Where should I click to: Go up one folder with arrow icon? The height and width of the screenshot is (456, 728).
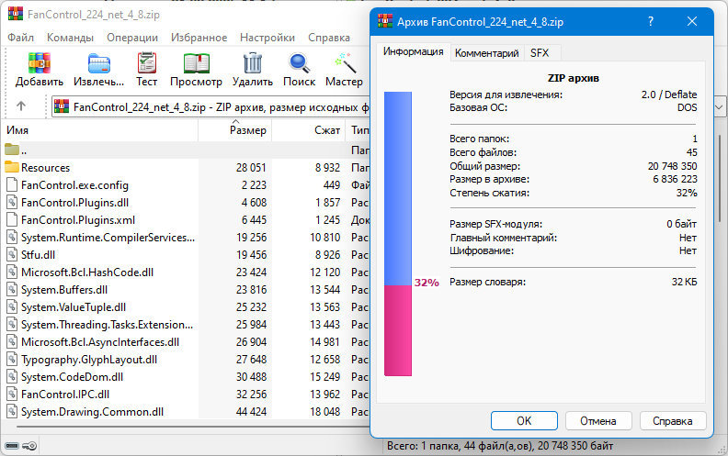click(x=21, y=106)
